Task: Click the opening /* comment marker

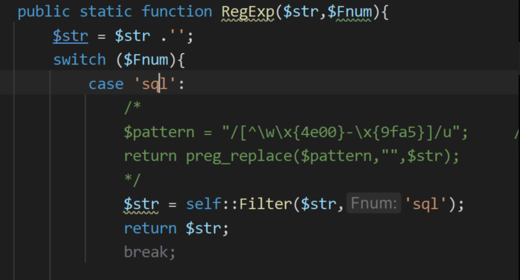Action: click(x=132, y=108)
